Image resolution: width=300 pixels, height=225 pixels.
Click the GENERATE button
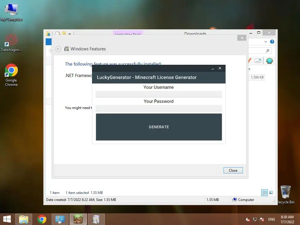(x=159, y=127)
